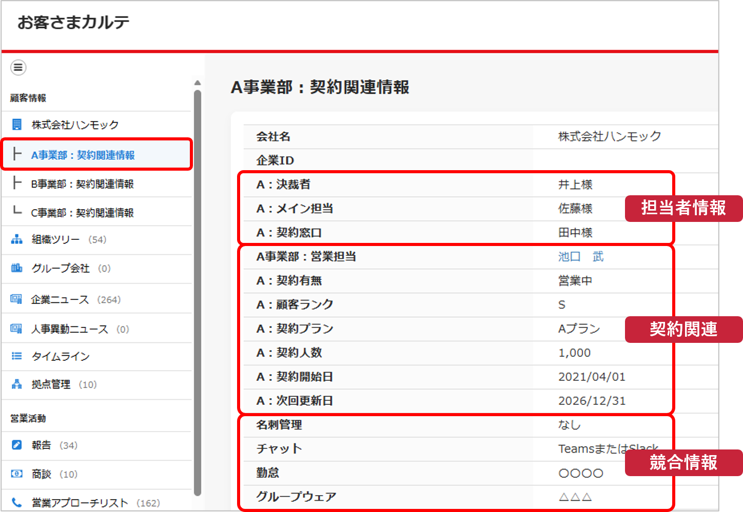Click the sidebar scrollbar up arrow
This screenshot has width=743, height=512.
[198, 83]
